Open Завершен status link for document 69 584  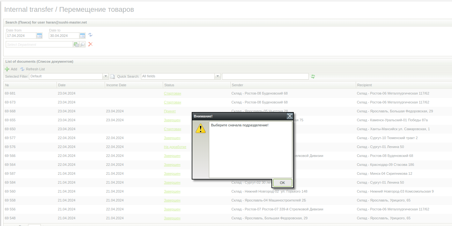[x=172, y=182]
